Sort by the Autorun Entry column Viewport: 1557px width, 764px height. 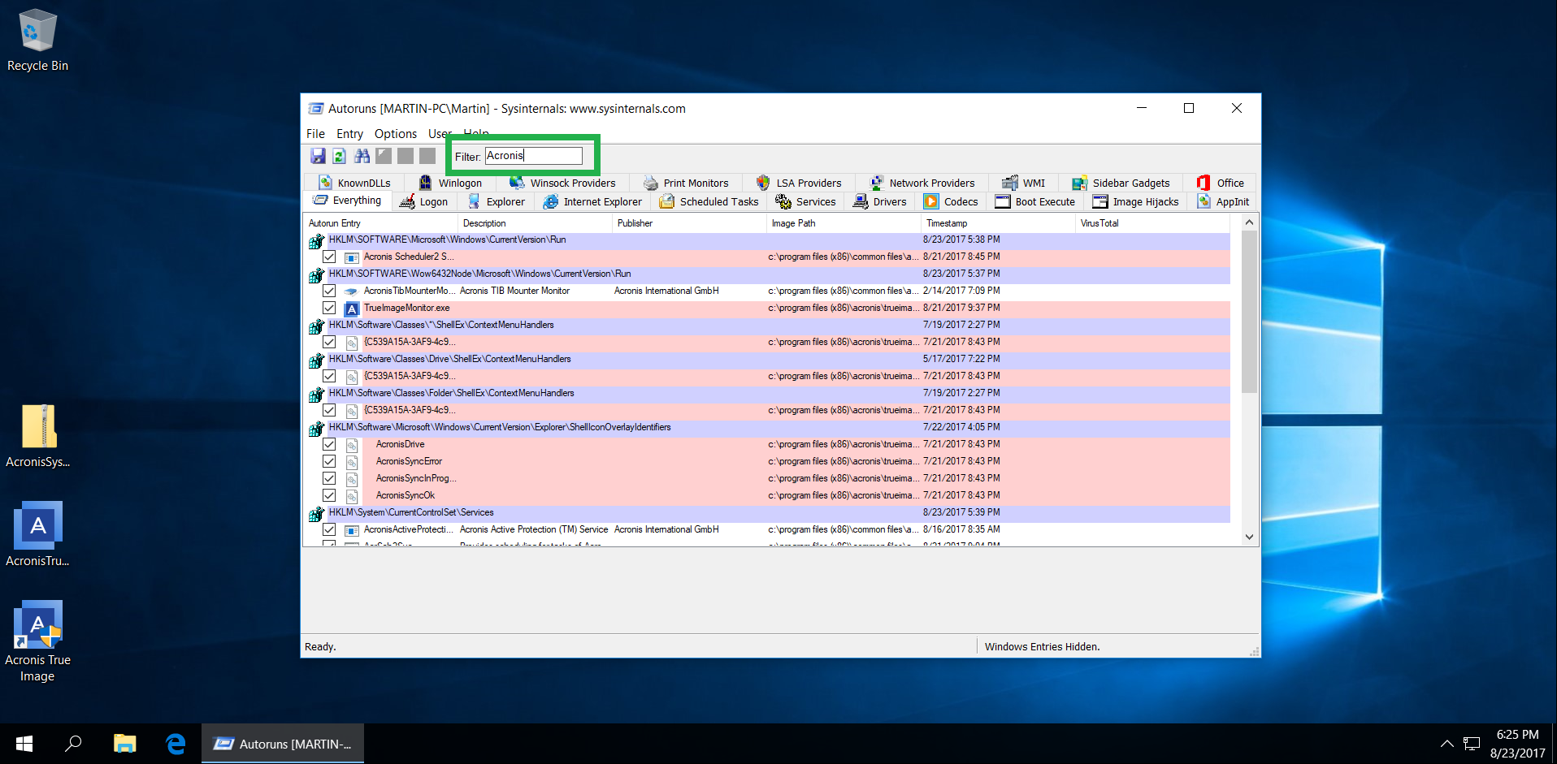pyautogui.click(x=380, y=223)
